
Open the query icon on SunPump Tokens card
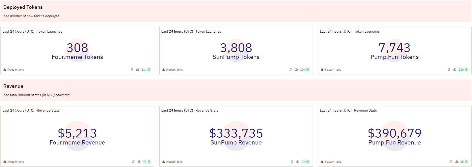290,69
